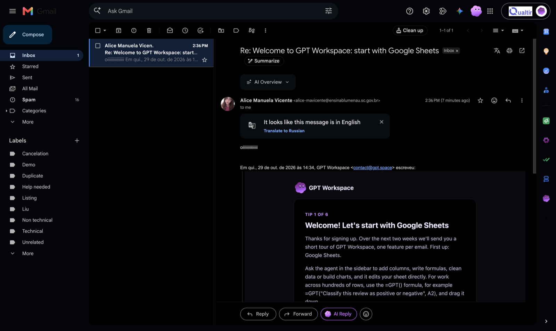
Task: Expand the AI Overview dropdown
Action: 268,82
